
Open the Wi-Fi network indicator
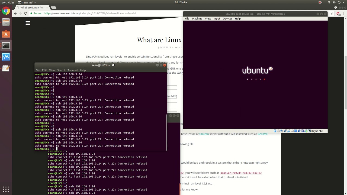[x=329, y=2]
